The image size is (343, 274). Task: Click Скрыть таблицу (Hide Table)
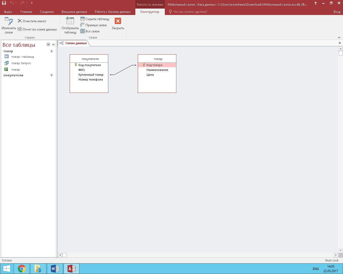[95, 19]
